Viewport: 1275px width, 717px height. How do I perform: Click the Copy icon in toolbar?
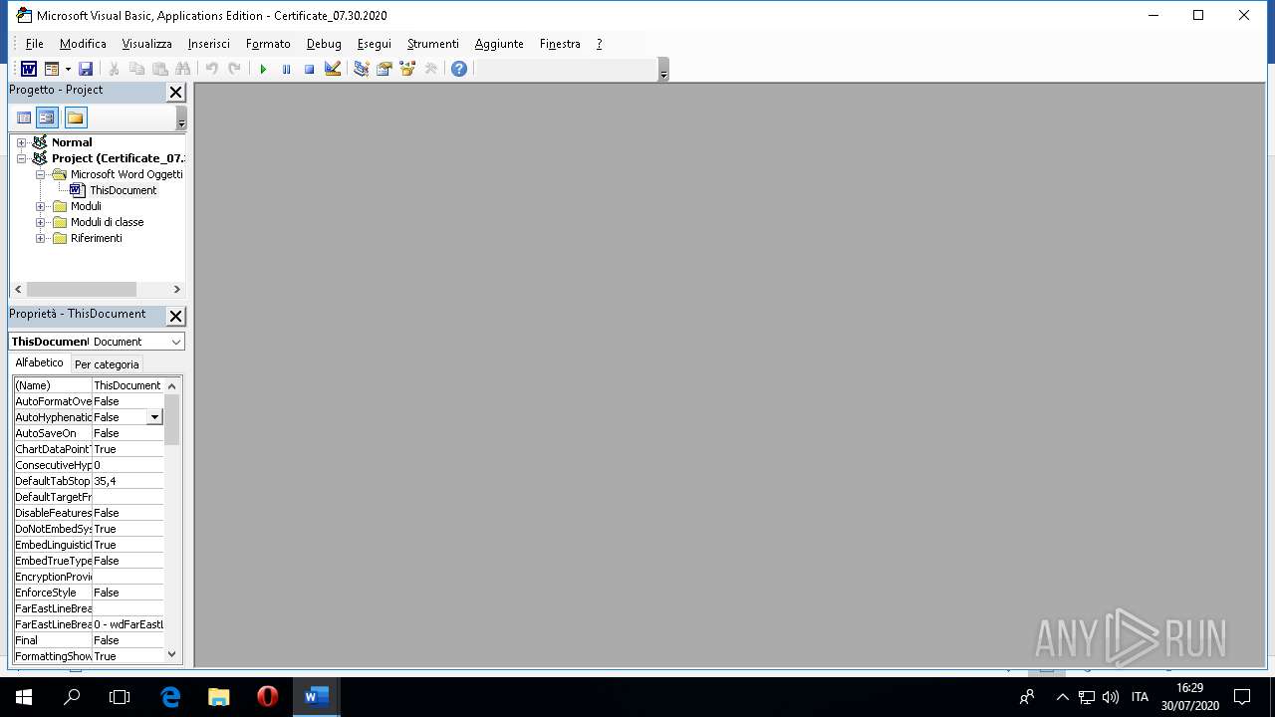(x=136, y=69)
